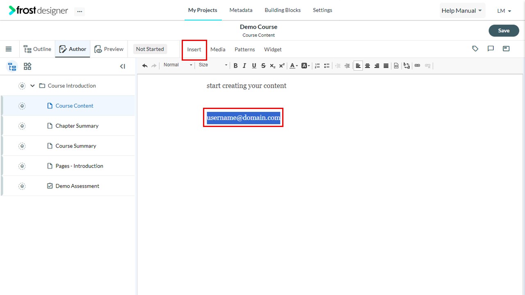Enable center text alignment
Image resolution: width=525 pixels, height=295 pixels.
[367, 66]
